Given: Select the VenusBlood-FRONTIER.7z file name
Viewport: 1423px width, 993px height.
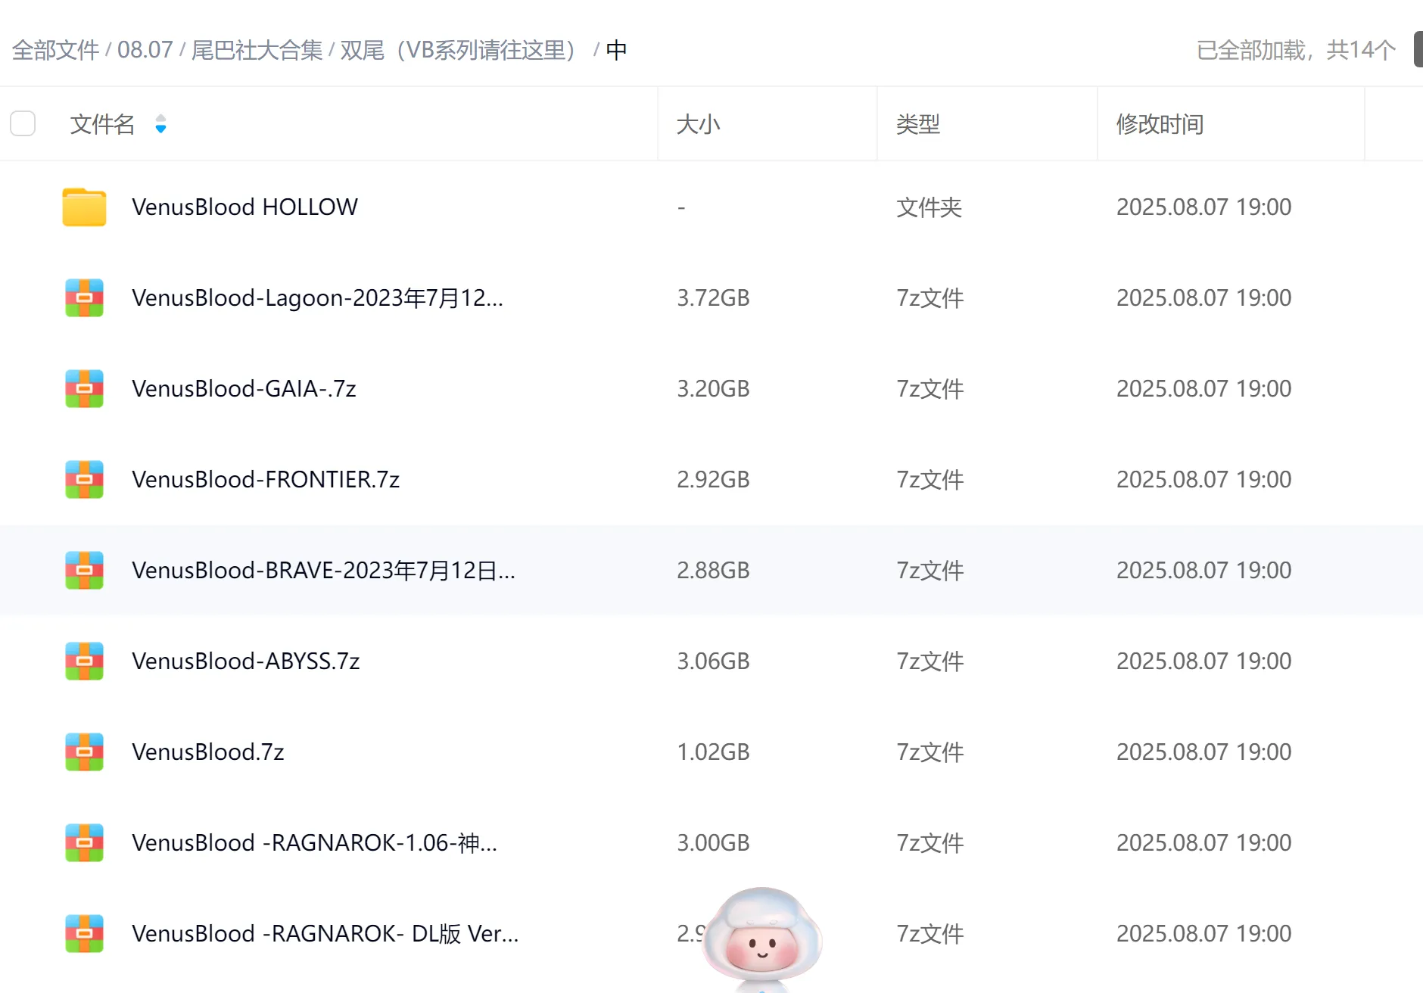Looking at the screenshot, I should pos(266,479).
